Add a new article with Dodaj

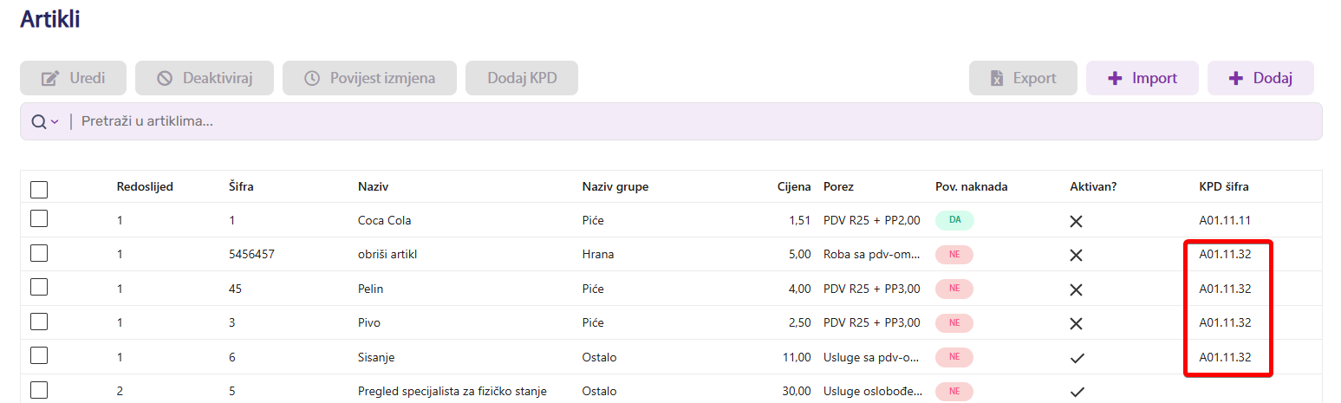point(1260,78)
